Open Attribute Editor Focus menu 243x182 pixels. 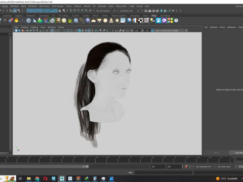(222, 27)
